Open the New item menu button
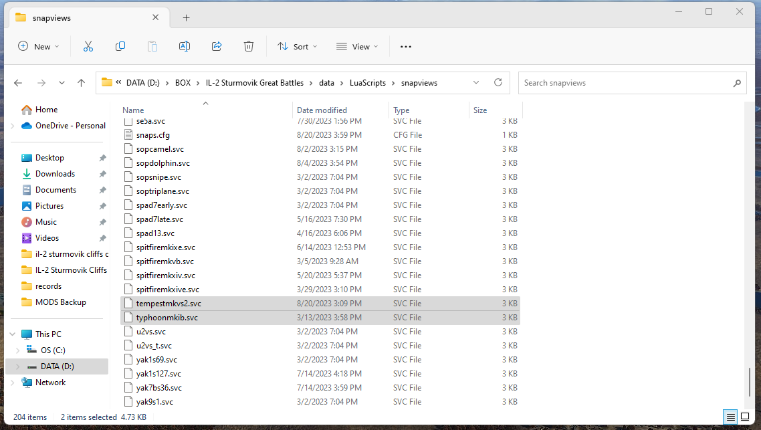 38,47
